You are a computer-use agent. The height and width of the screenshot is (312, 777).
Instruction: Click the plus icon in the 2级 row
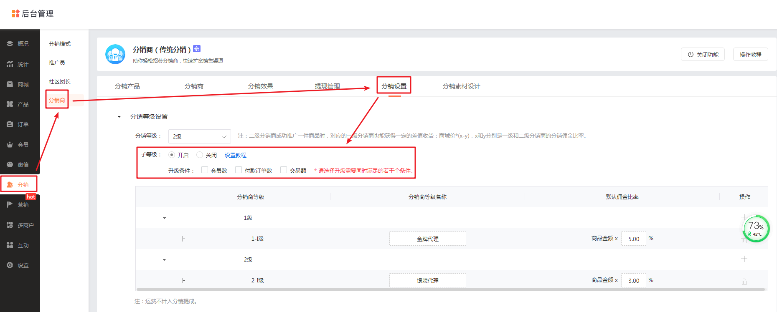[x=744, y=259]
